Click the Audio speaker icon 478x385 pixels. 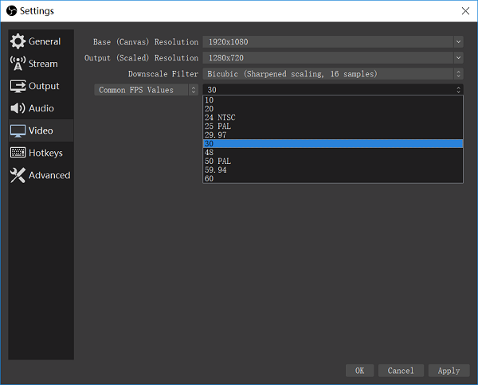click(x=18, y=108)
